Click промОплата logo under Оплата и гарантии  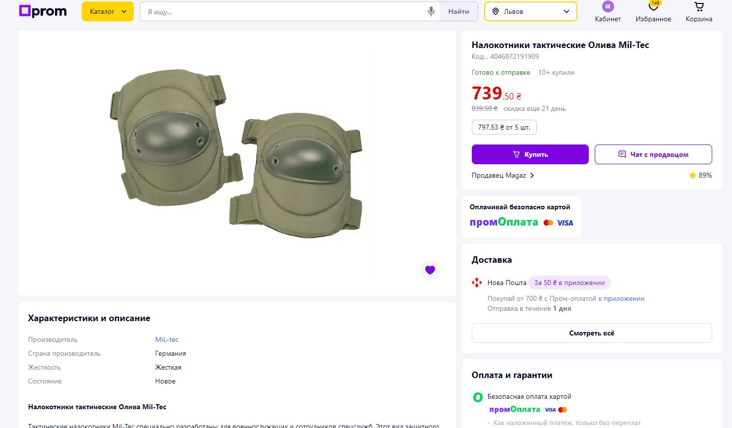514,410
